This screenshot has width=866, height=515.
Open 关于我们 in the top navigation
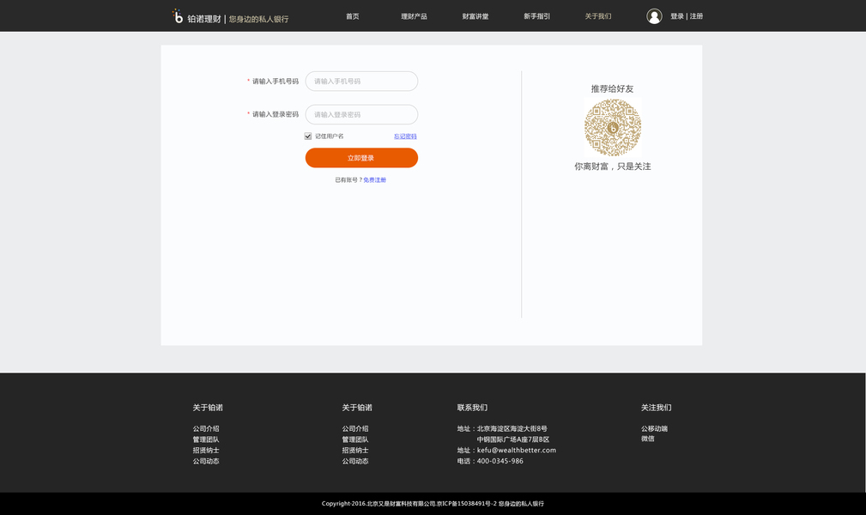(598, 16)
